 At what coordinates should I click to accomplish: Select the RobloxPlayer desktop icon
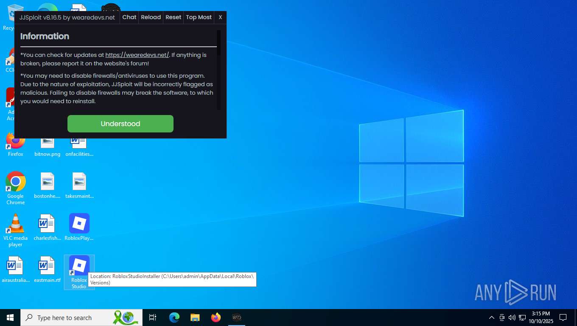point(79,228)
